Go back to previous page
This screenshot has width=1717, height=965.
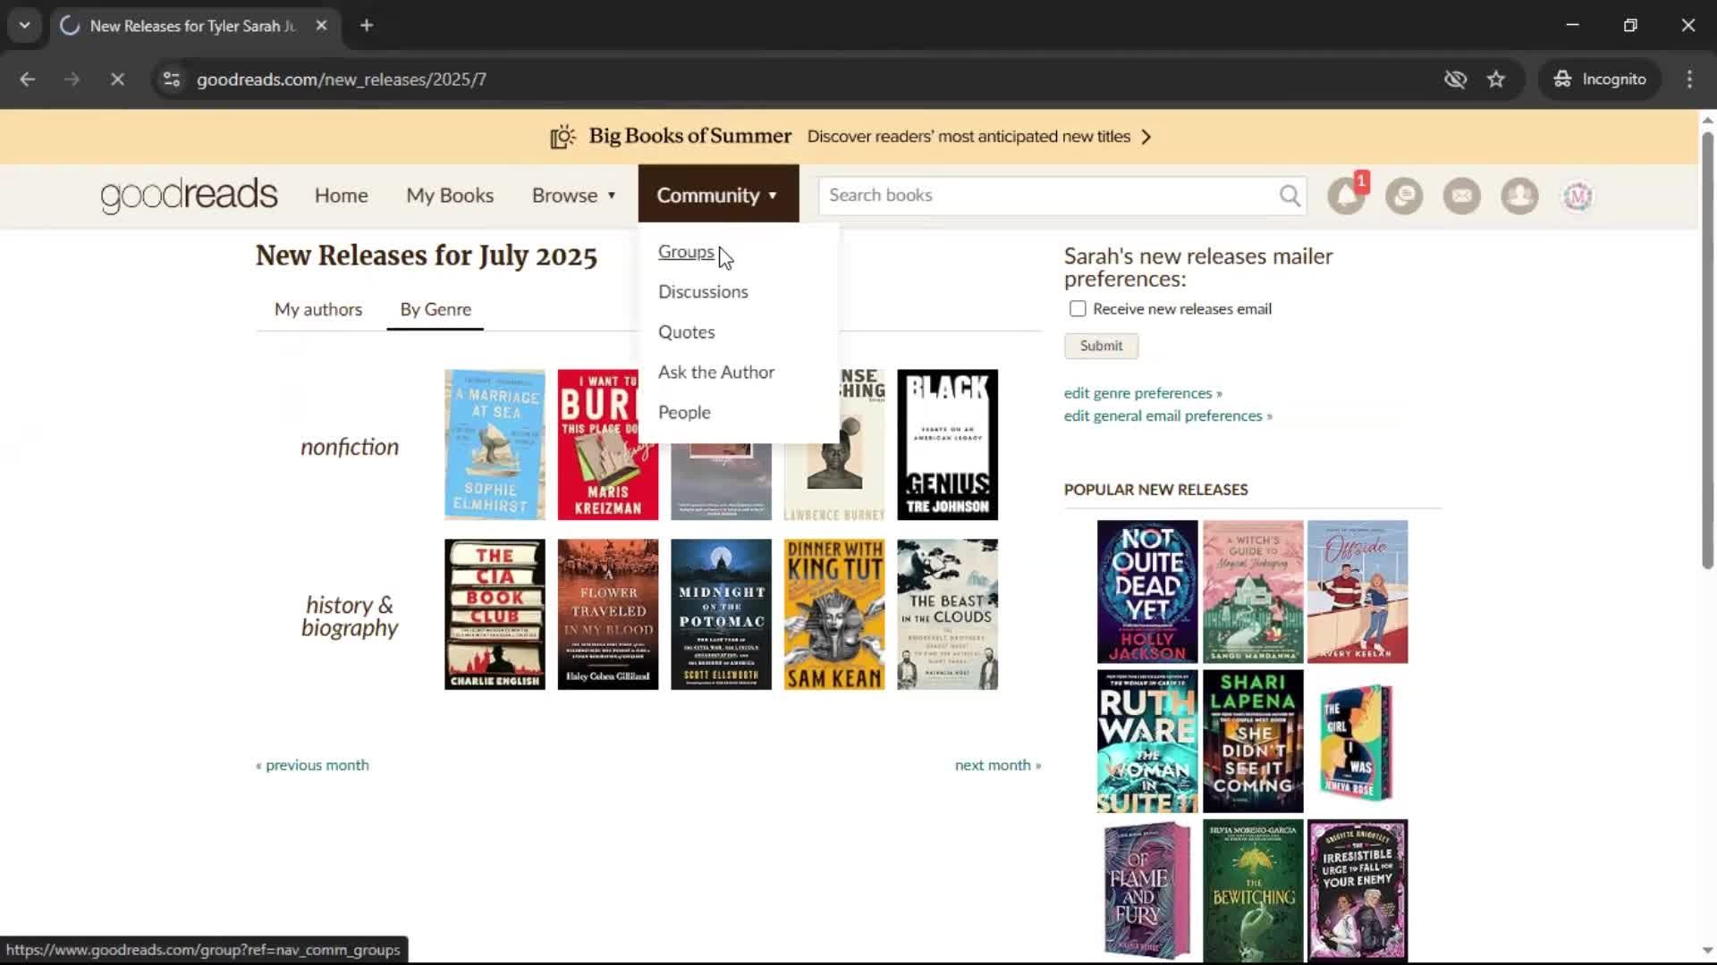pyautogui.click(x=28, y=80)
